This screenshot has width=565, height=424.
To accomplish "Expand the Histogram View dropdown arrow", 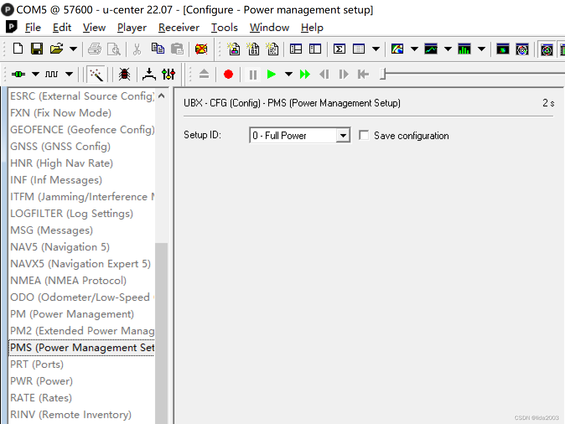I will (x=482, y=49).
